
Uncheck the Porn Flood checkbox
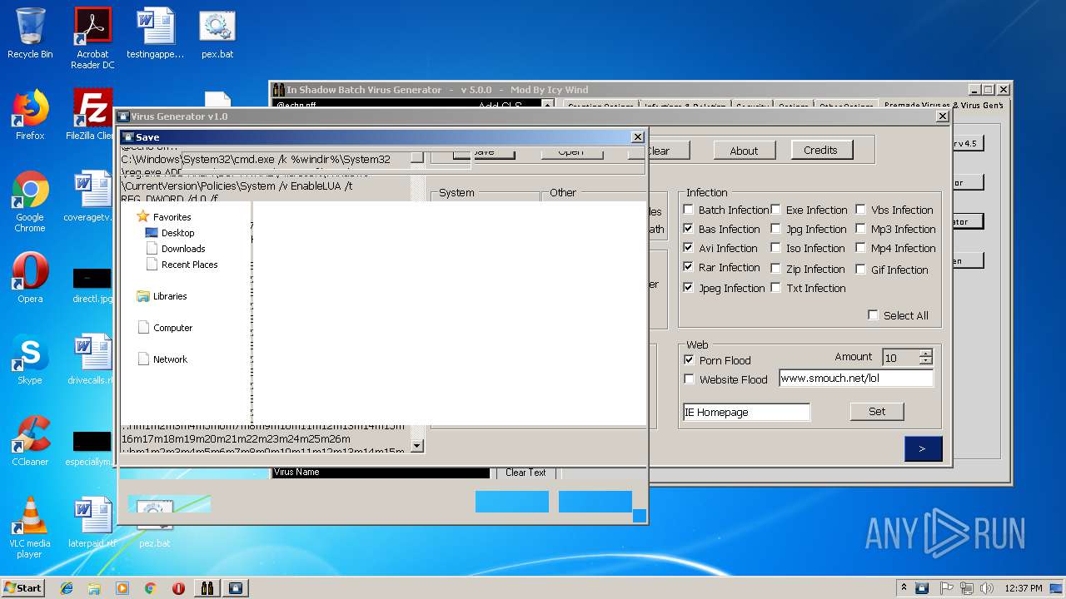click(689, 359)
